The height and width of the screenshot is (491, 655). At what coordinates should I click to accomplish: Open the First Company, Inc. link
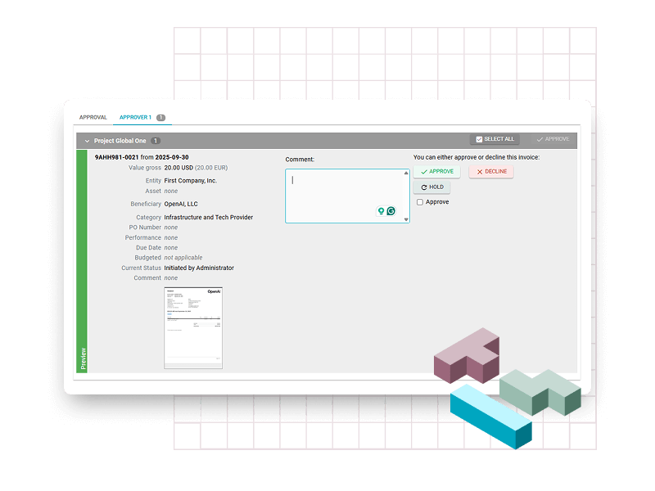(x=189, y=181)
